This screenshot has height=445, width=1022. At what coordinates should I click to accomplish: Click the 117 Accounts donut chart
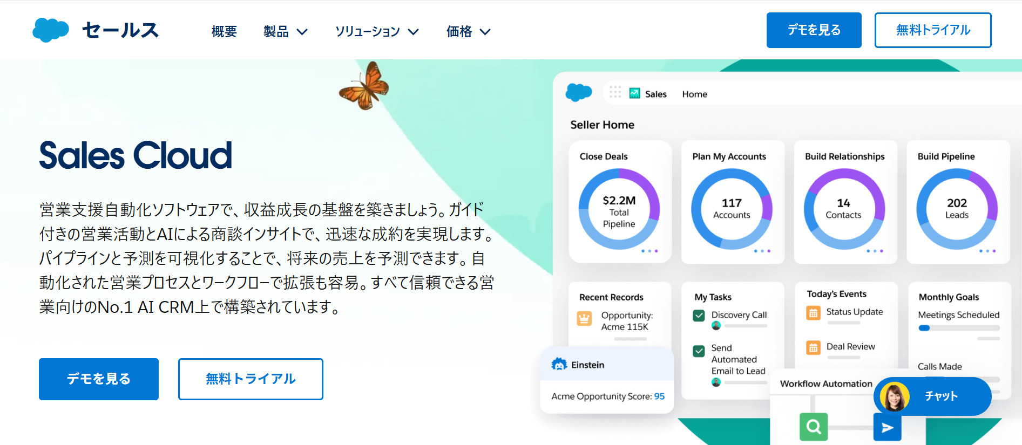pyautogui.click(x=732, y=209)
